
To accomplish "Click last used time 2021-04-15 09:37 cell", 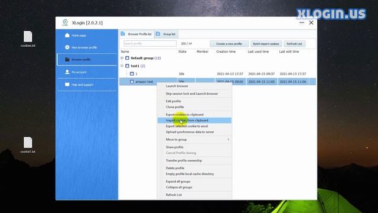I will pyautogui.click(x=261, y=73).
